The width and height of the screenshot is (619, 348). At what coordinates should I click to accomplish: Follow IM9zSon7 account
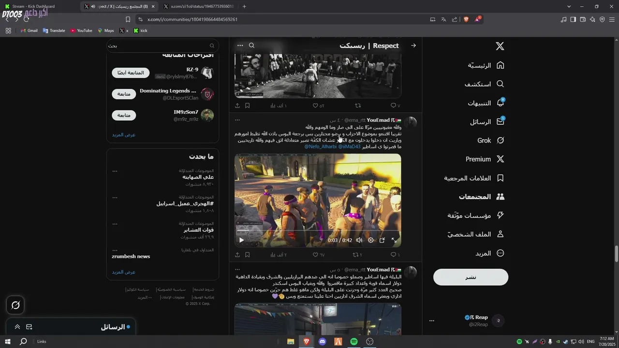coord(124,116)
